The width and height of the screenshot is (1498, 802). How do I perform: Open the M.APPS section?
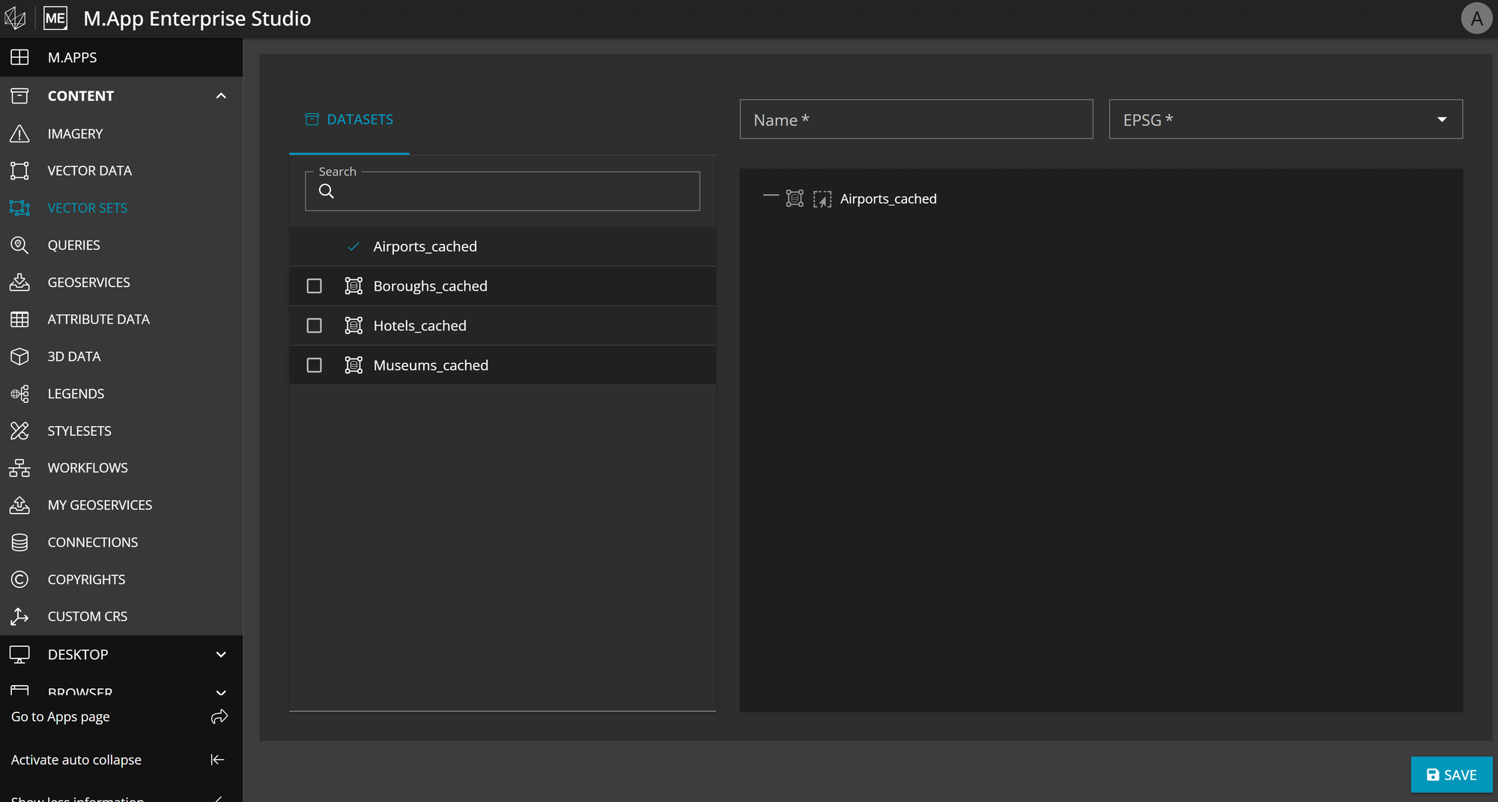coord(121,58)
